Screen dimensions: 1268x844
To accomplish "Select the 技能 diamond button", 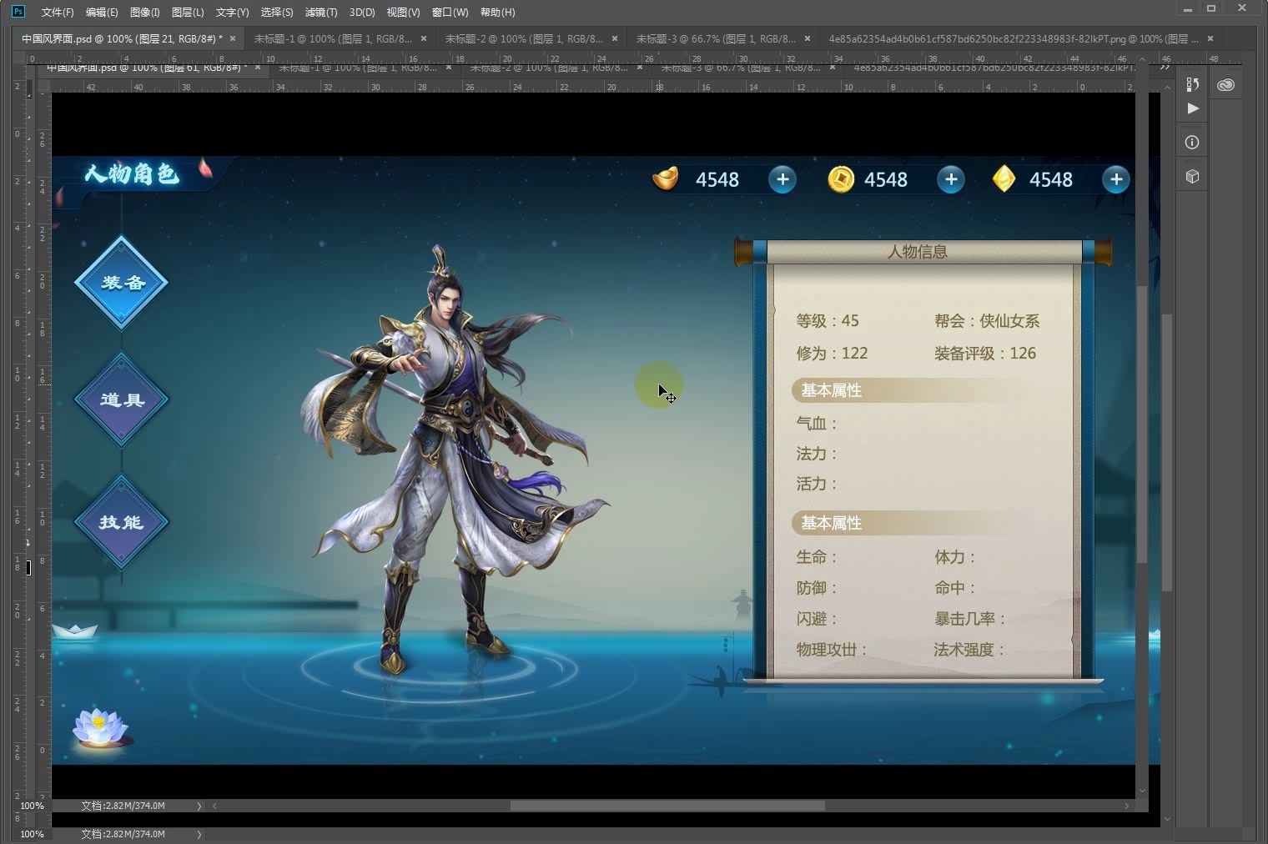I will [122, 522].
